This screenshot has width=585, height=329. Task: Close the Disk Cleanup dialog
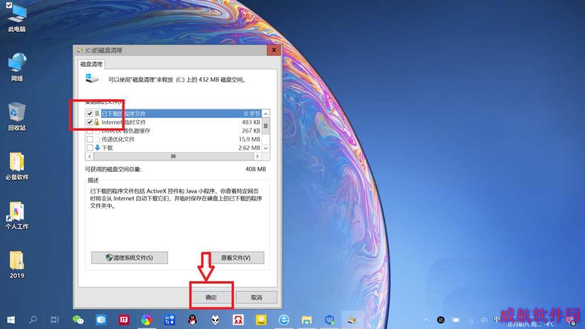click(x=274, y=50)
